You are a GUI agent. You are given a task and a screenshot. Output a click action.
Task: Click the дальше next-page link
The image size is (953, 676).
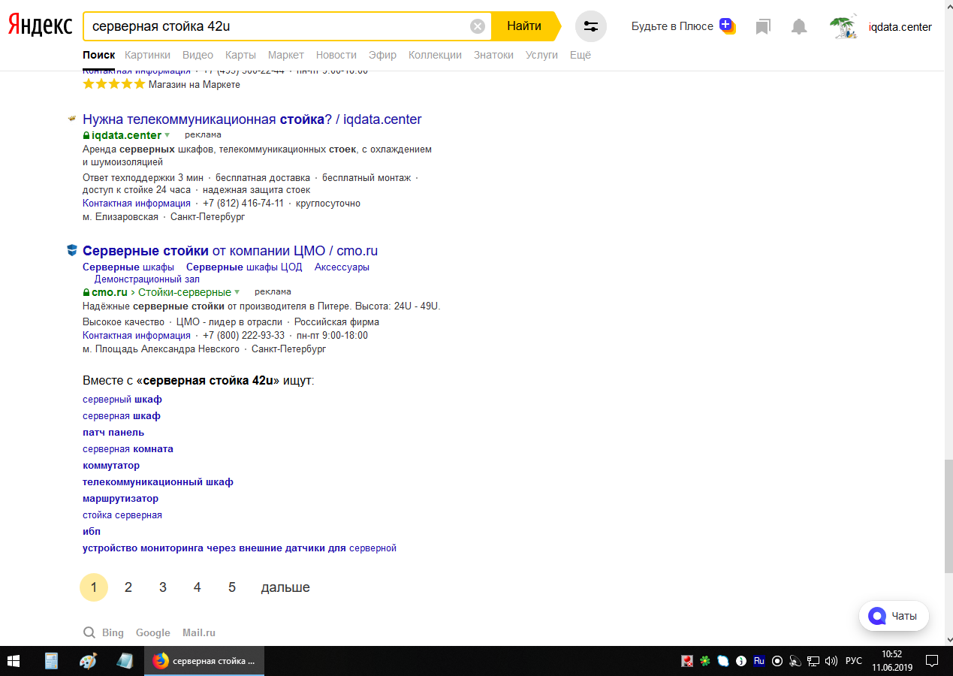coord(285,587)
